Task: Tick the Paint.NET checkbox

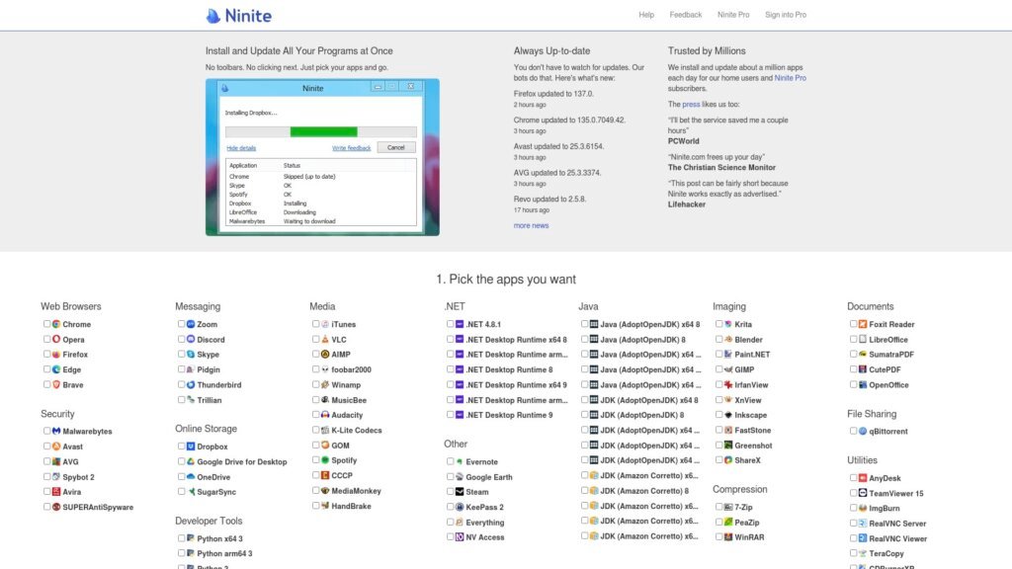Action: pyautogui.click(x=719, y=355)
